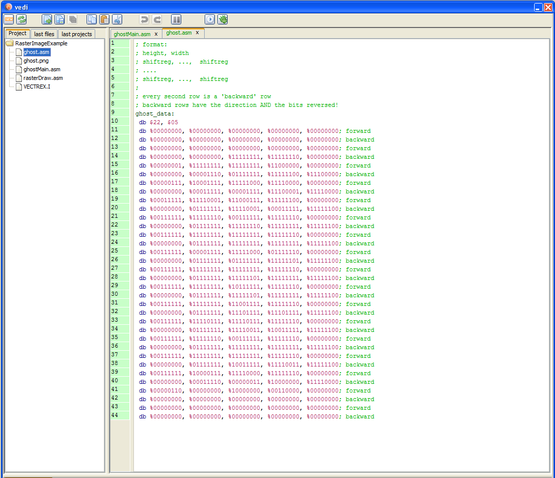
Task: Redo with the right curved arrow icon
Action: pos(157,19)
